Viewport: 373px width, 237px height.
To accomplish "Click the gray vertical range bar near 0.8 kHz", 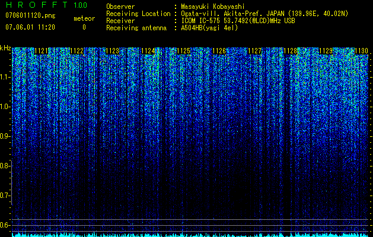I will (x=12, y=182).
